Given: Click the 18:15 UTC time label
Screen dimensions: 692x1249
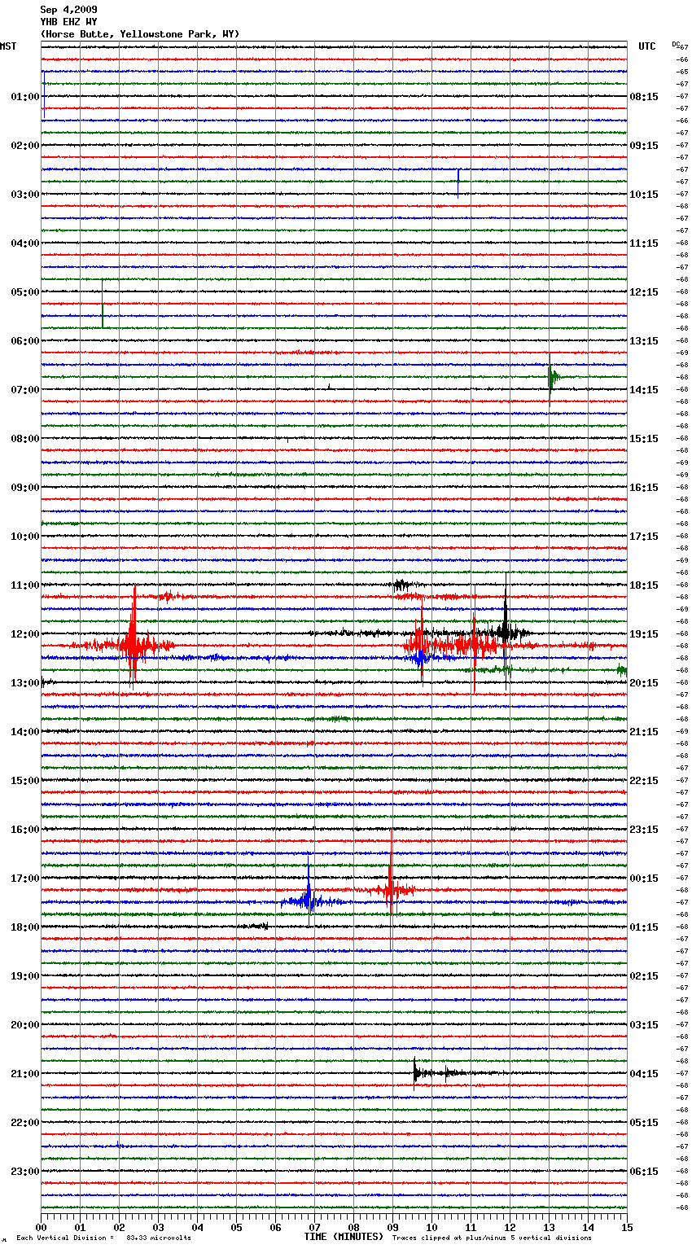Looking at the screenshot, I should (x=644, y=585).
